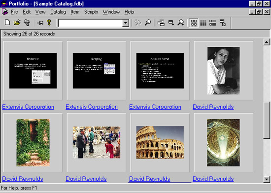Click the New catalog blank page icon
The height and width of the screenshot is (193, 271).
pos(7,23)
